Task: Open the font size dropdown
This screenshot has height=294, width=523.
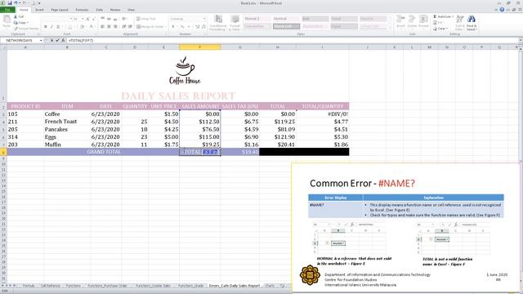Action: (83, 19)
